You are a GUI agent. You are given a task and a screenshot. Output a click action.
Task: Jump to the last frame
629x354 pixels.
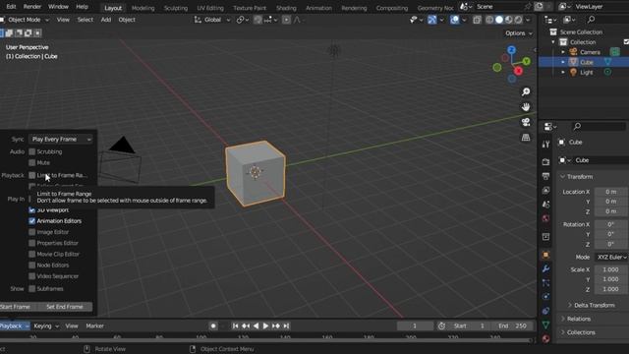[286, 325]
